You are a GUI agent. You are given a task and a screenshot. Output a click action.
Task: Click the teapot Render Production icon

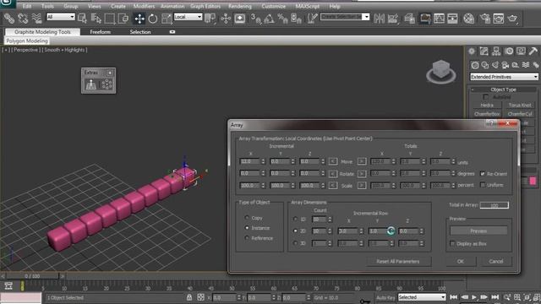tap(512, 19)
